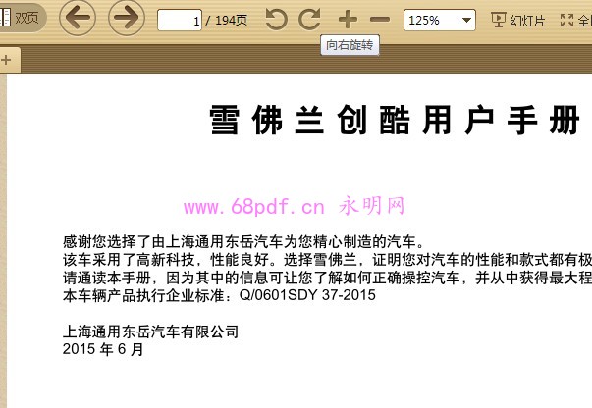Rotate the page counterclockwise

click(277, 20)
